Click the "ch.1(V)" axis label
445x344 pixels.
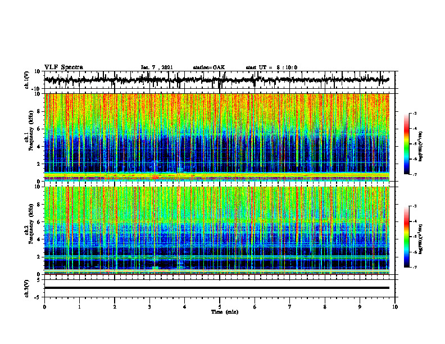(27, 80)
